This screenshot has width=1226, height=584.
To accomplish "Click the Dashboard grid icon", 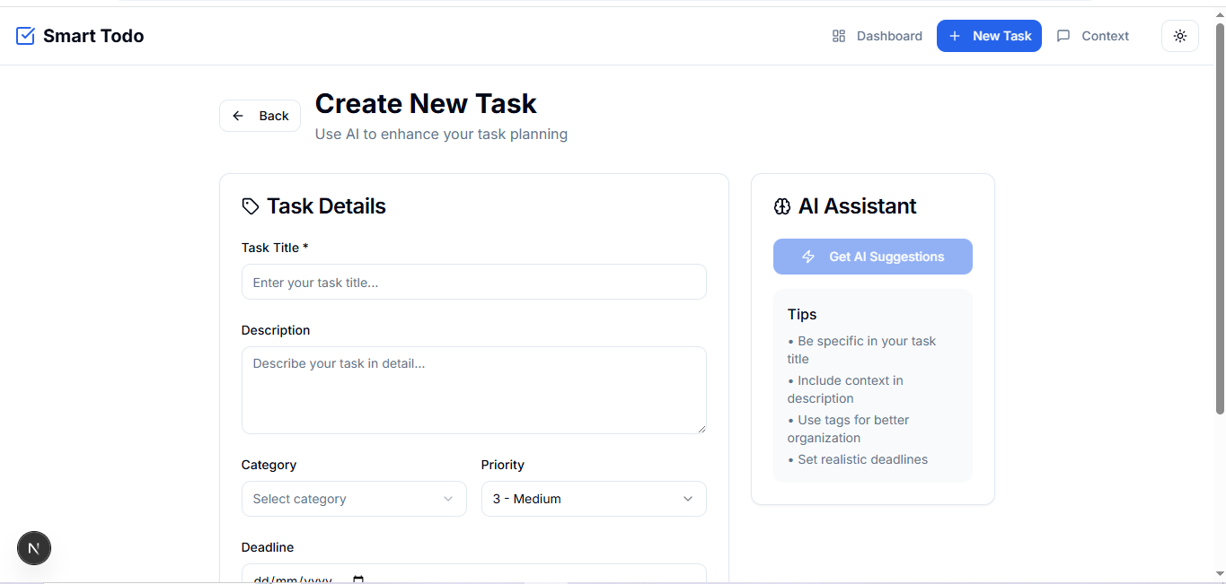I will [x=839, y=36].
